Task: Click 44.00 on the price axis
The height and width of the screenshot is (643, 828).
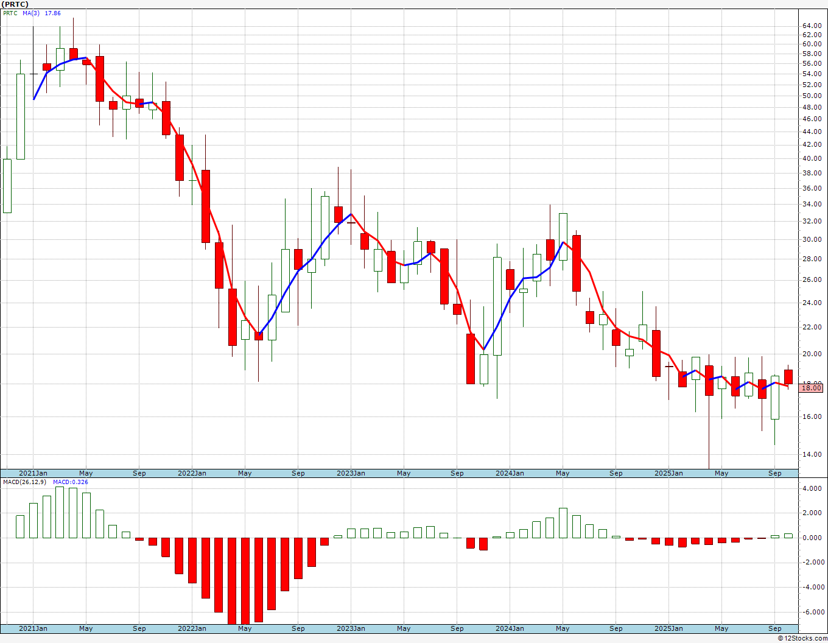Action: pos(812,132)
